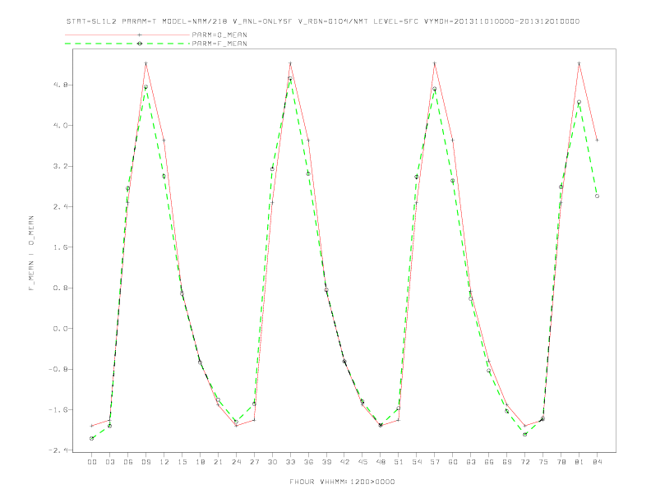
Task: Click x-axis tick label 33
Action: click(290, 462)
